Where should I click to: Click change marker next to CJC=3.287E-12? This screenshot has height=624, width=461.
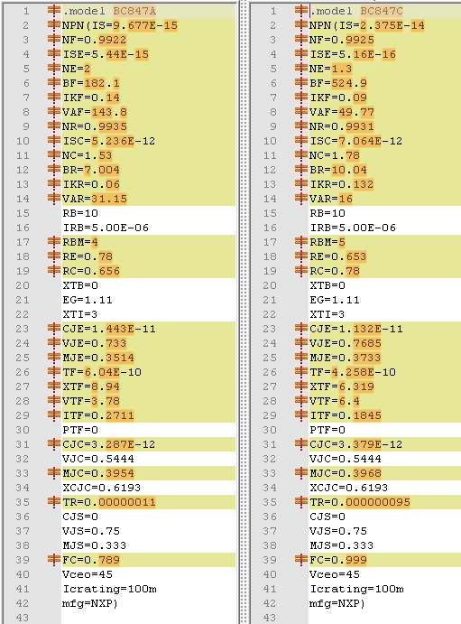click(54, 443)
